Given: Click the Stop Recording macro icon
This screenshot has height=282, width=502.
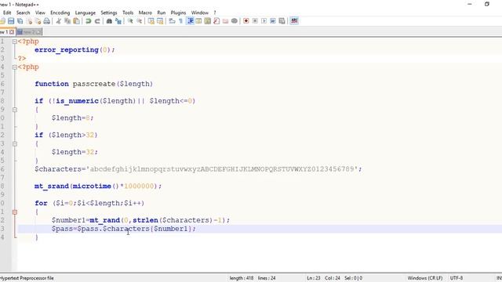Looking at the screenshot, I should tap(255, 21).
